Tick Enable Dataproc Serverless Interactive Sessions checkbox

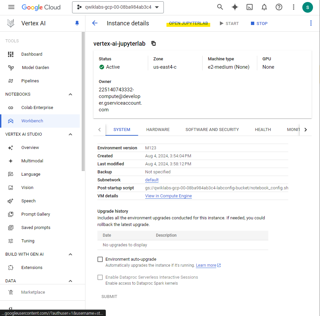100,277
